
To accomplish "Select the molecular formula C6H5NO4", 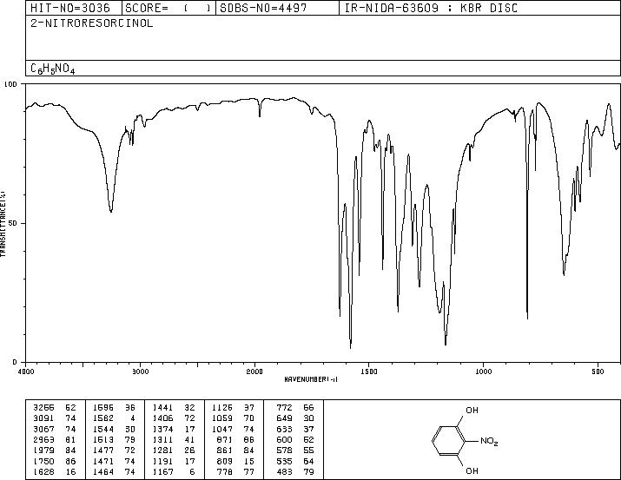I will (53, 69).
